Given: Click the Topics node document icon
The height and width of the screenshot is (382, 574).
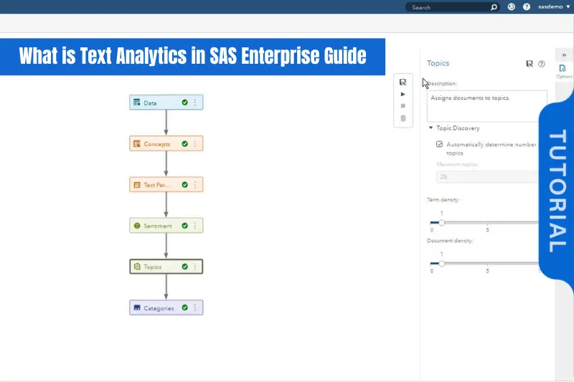Looking at the screenshot, I should pos(137,267).
